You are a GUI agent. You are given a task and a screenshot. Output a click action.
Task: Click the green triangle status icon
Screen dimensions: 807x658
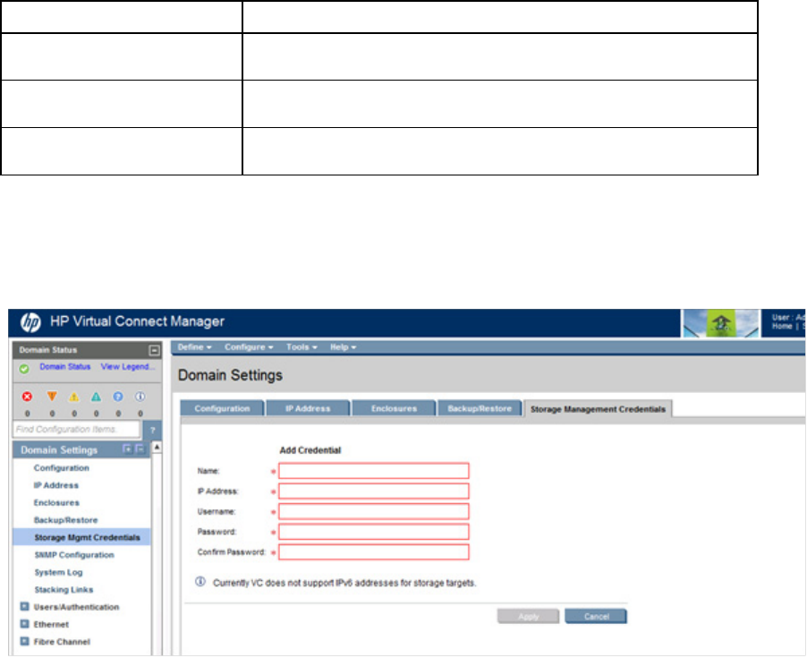tap(97, 397)
